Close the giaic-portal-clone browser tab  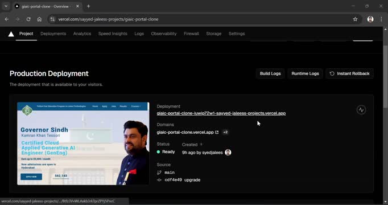[77, 6]
